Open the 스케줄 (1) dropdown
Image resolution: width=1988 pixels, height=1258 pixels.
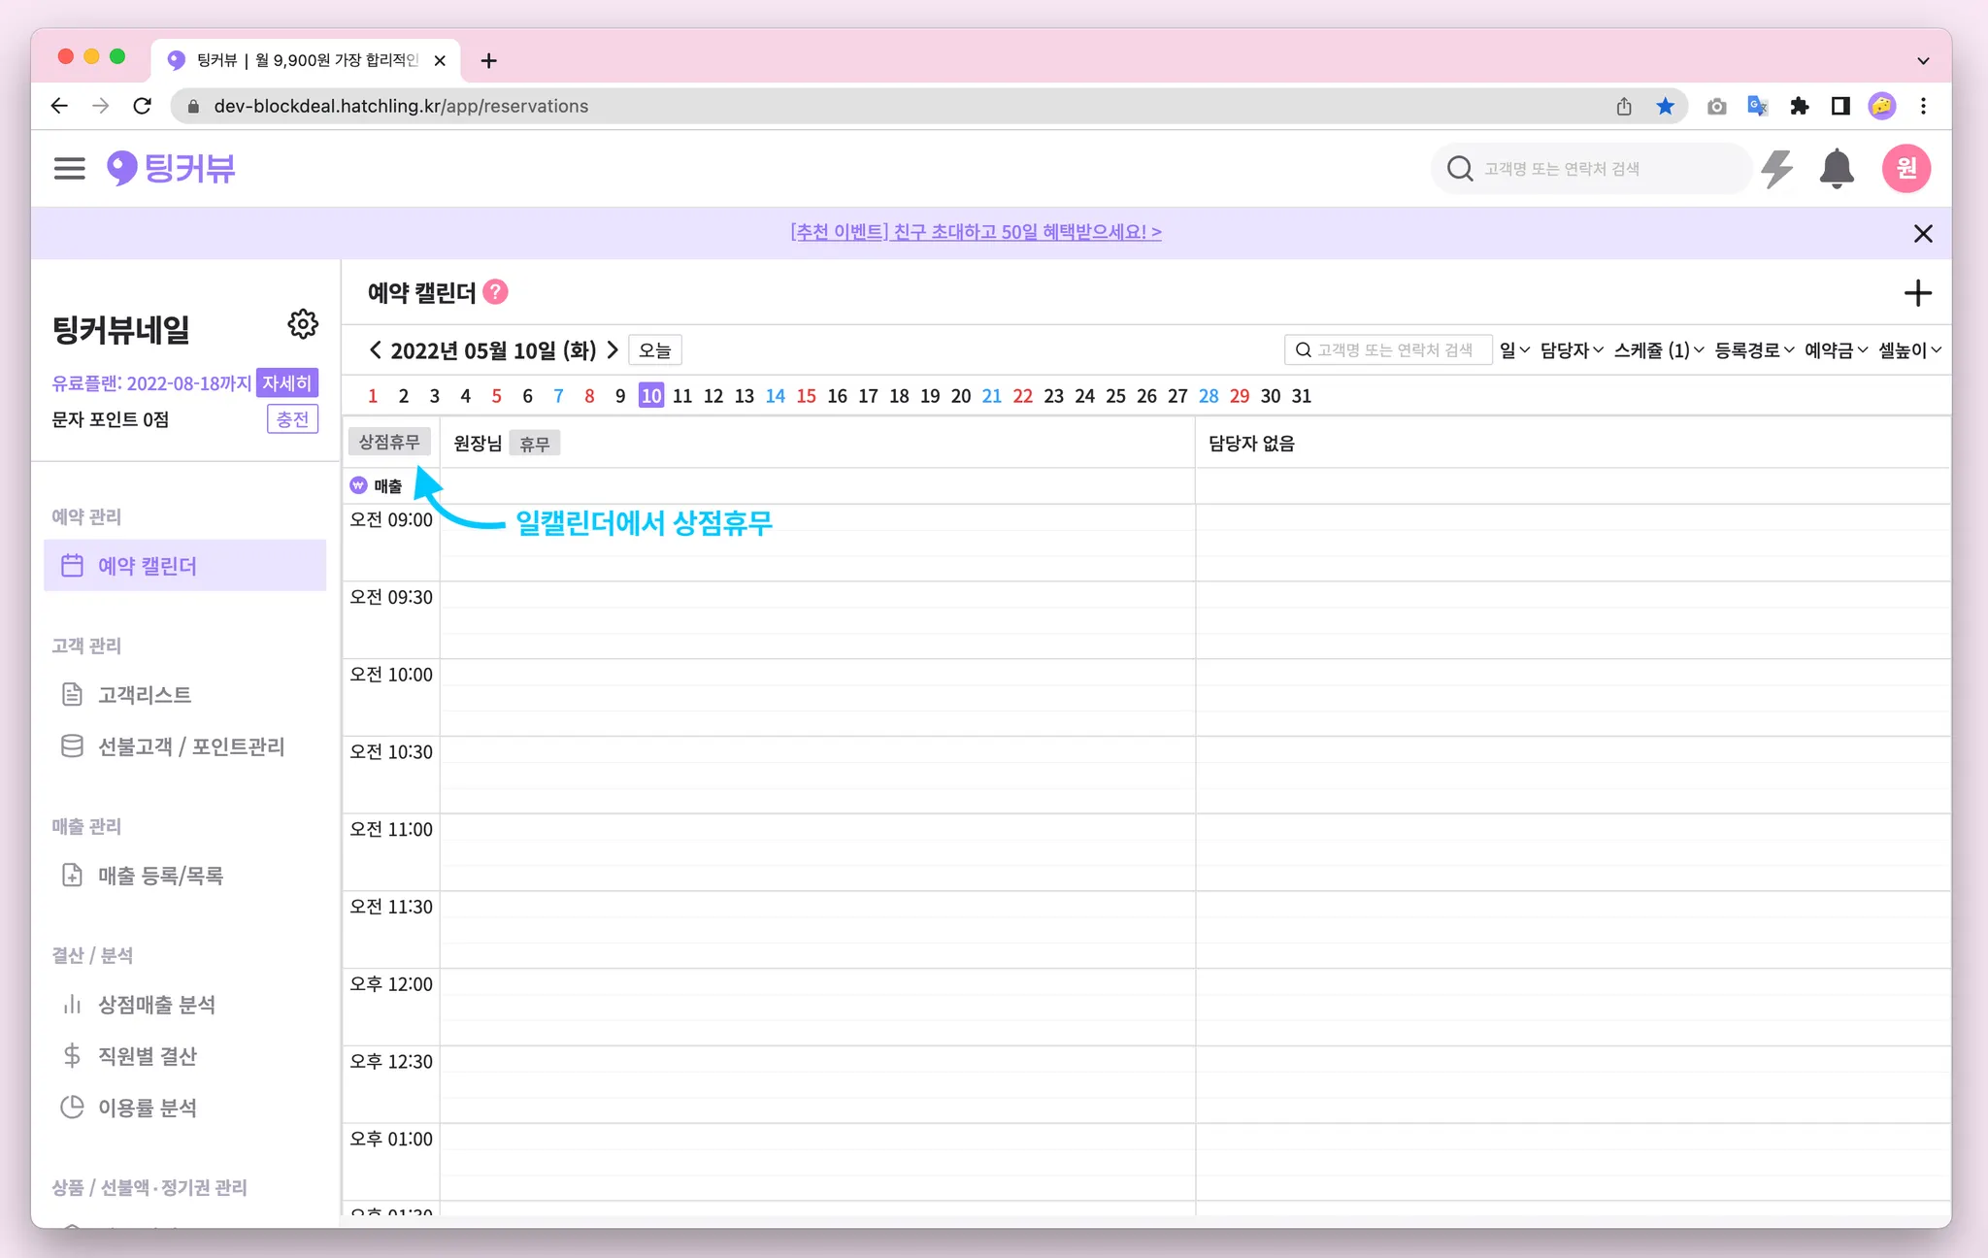tap(1658, 350)
